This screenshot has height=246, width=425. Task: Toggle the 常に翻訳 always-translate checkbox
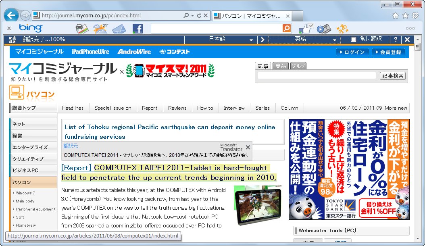353,40
